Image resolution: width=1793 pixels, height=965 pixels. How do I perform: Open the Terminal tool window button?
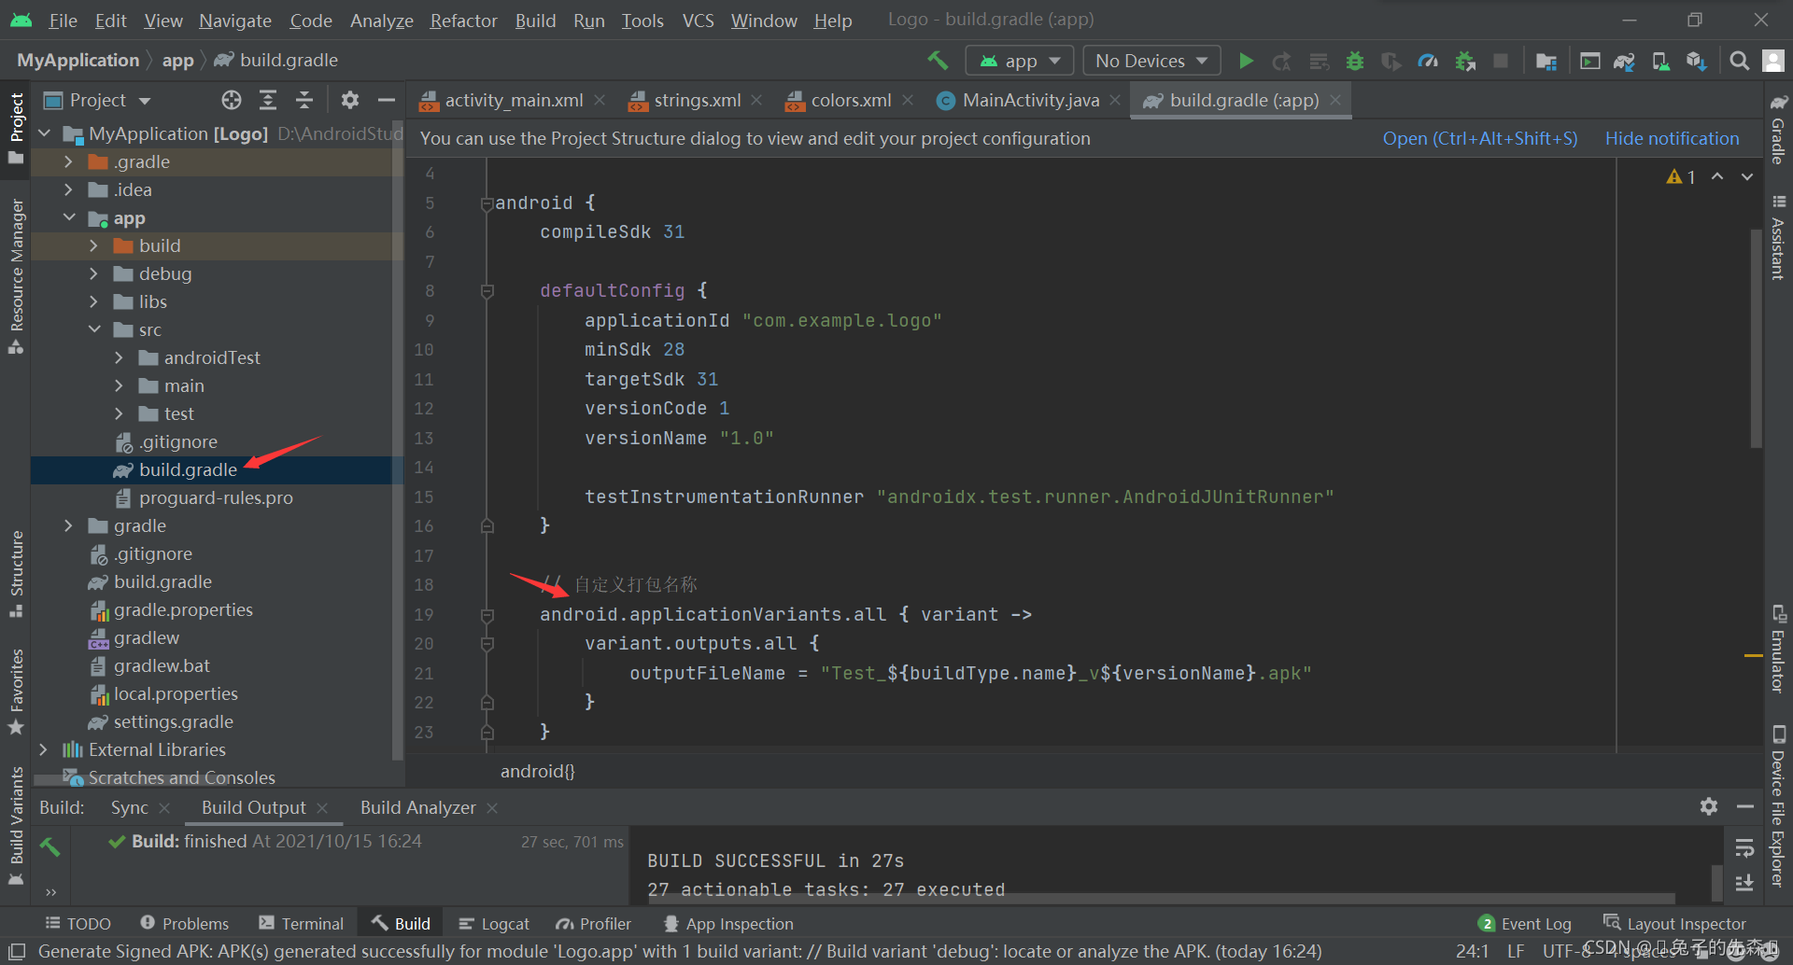(302, 923)
